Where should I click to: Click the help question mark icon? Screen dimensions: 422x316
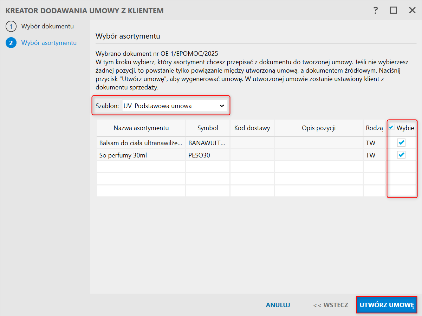(x=376, y=11)
